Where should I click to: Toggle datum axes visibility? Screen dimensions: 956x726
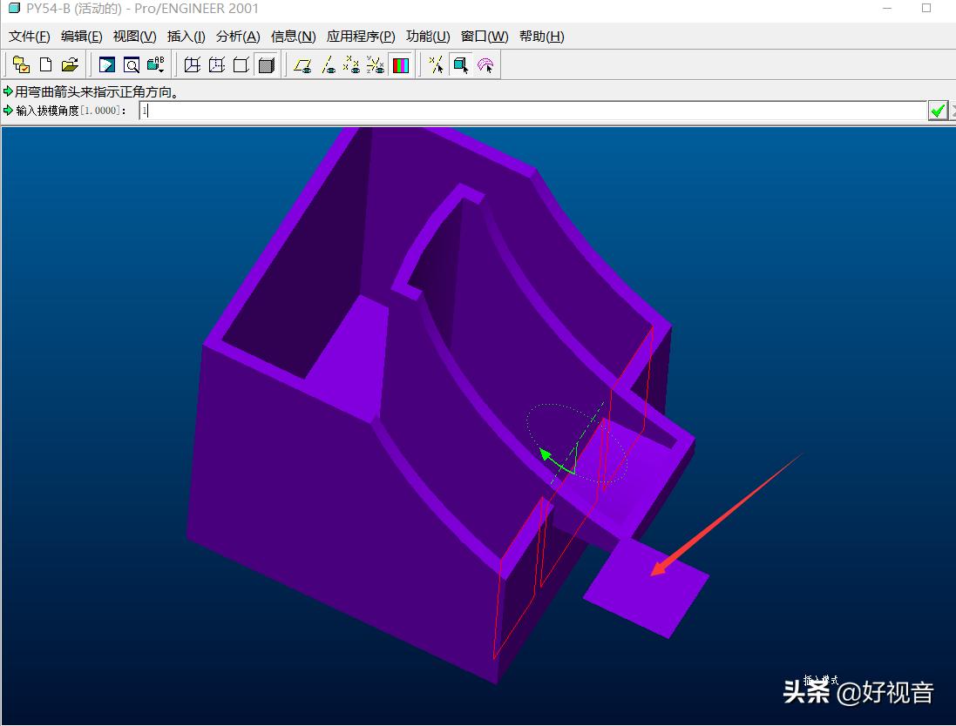(328, 65)
